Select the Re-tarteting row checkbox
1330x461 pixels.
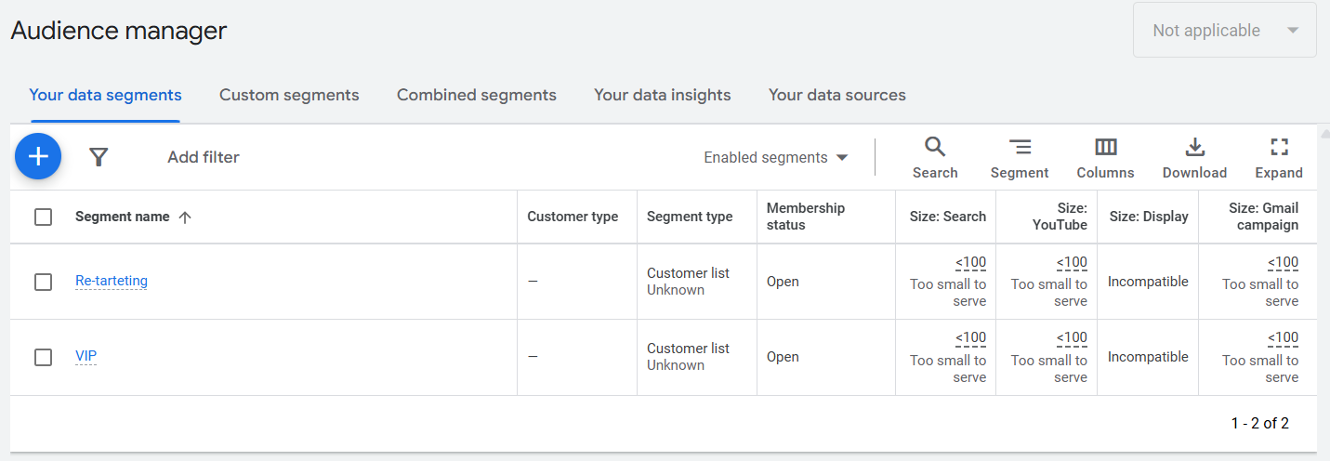[x=43, y=282]
